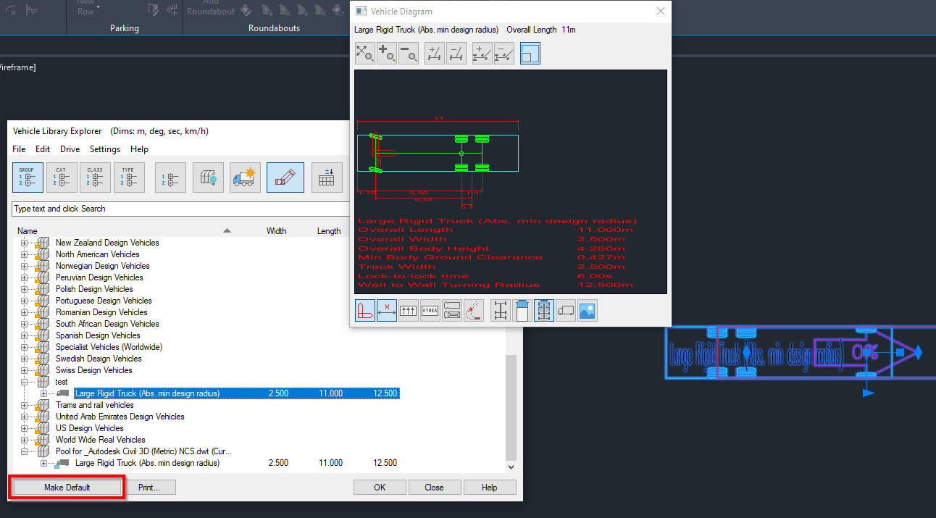Open the Drive menu
Viewport: 936px width, 518px height.
tap(70, 149)
